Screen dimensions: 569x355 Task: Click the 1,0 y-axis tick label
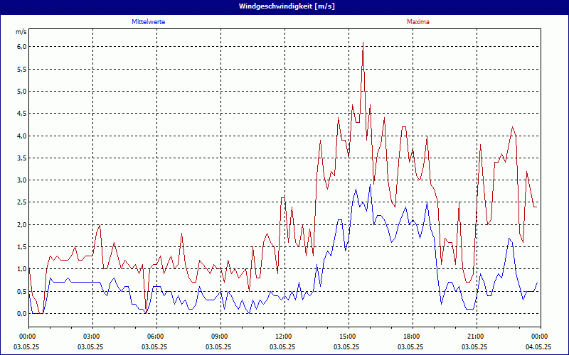21,269
